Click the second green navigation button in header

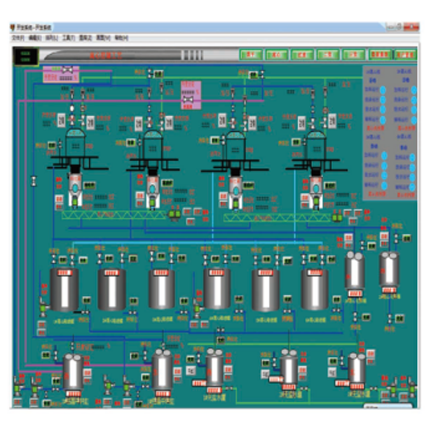(277, 55)
